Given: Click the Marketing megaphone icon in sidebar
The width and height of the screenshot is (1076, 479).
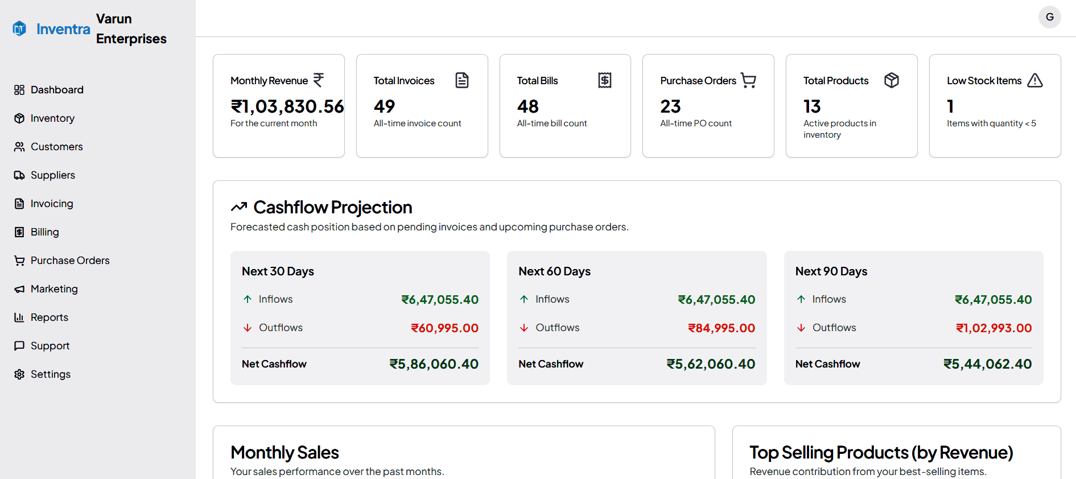Looking at the screenshot, I should (19, 289).
